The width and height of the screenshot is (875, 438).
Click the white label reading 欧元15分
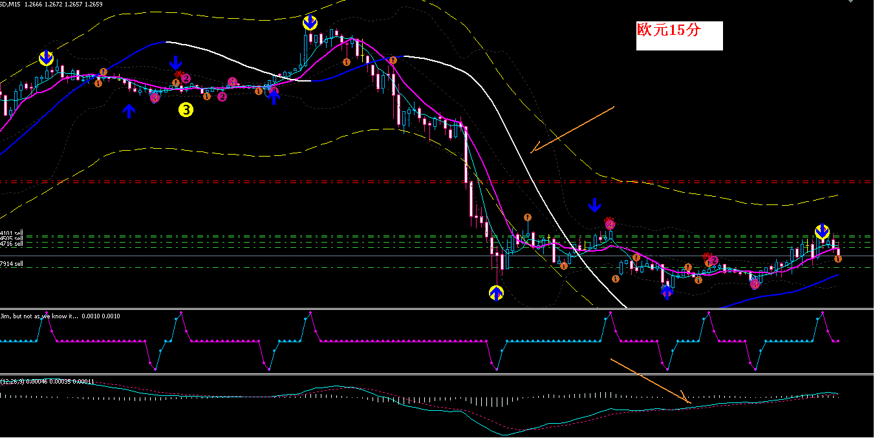point(679,36)
